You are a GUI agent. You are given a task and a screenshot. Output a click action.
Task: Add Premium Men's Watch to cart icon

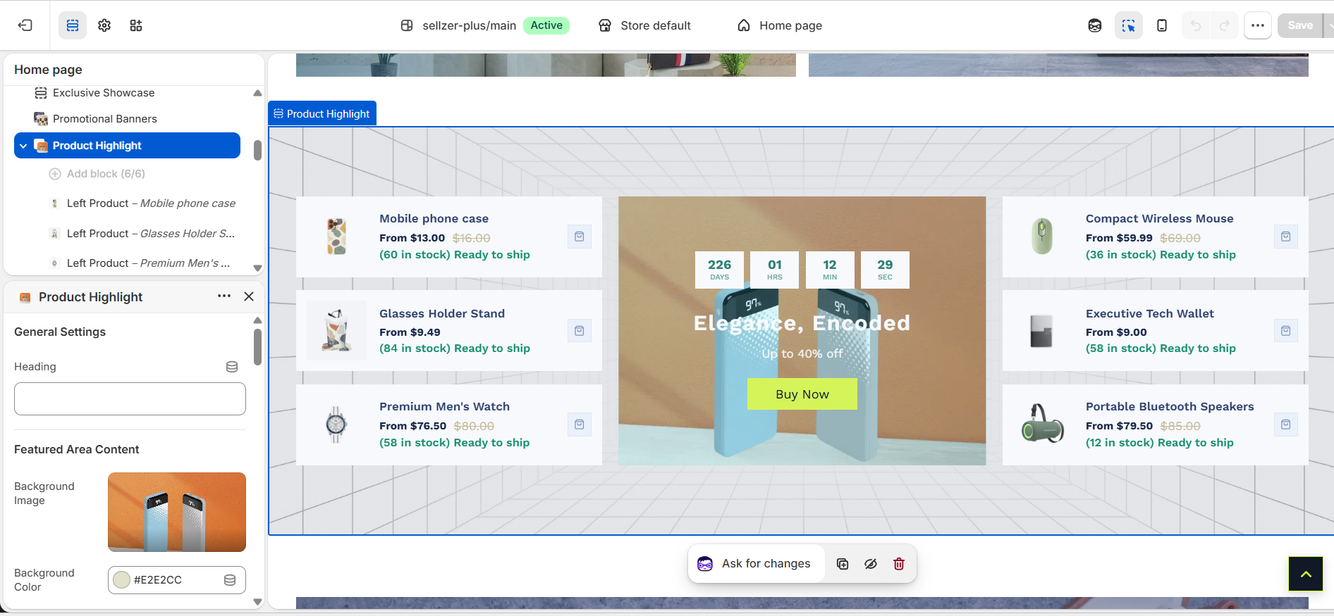tap(580, 425)
